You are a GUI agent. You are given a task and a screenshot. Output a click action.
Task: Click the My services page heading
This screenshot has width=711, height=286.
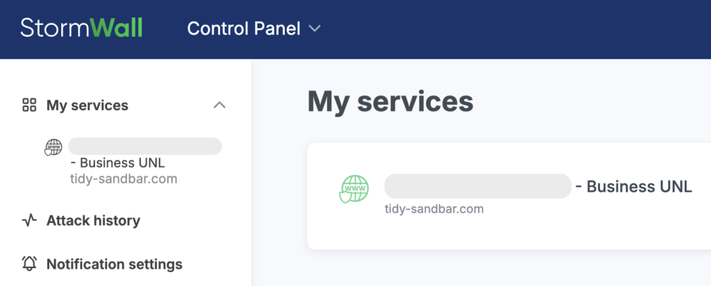point(390,102)
